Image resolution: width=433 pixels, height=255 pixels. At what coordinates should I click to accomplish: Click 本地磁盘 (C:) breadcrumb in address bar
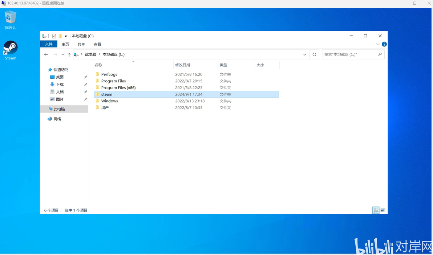113,54
